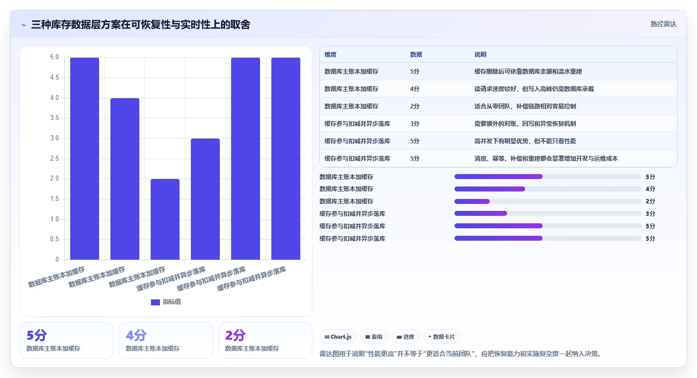The image size is (697, 378).
Task: Click the title 三种库存数据层方案在可恢复性与实时性上的取舍
Action: [140, 24]
